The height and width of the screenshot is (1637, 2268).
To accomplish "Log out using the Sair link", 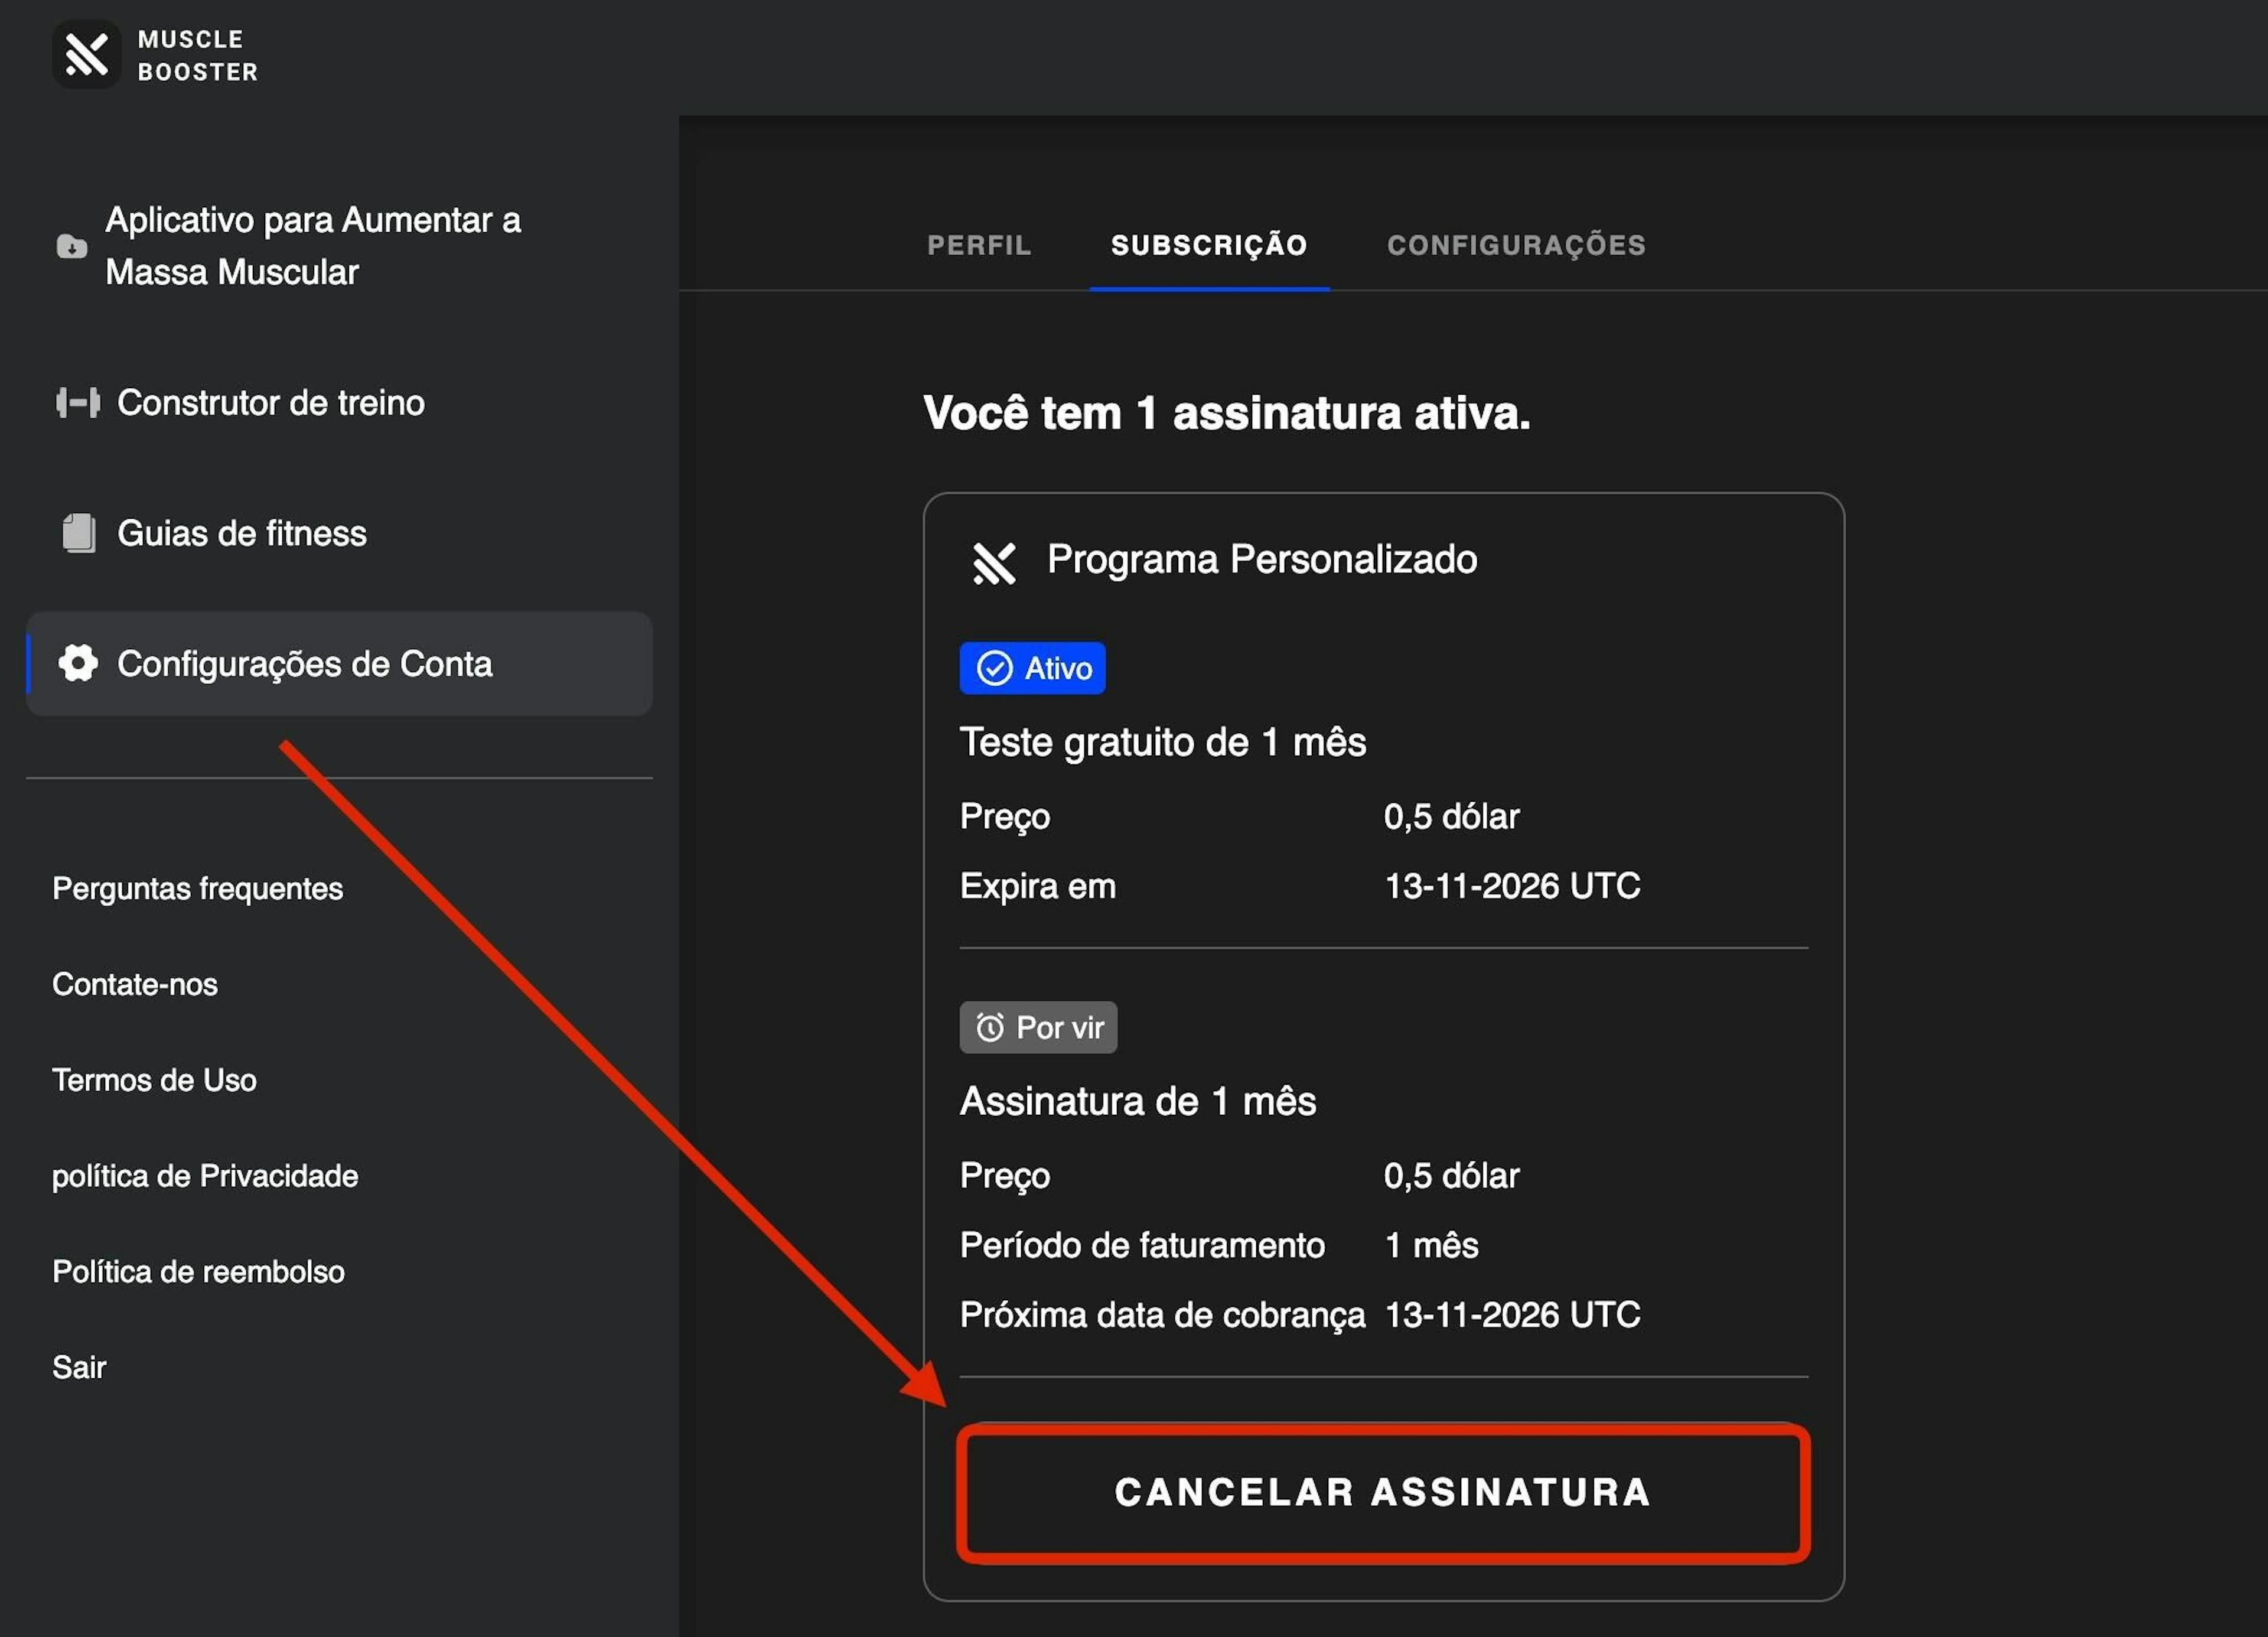I will coord(79,1367).
